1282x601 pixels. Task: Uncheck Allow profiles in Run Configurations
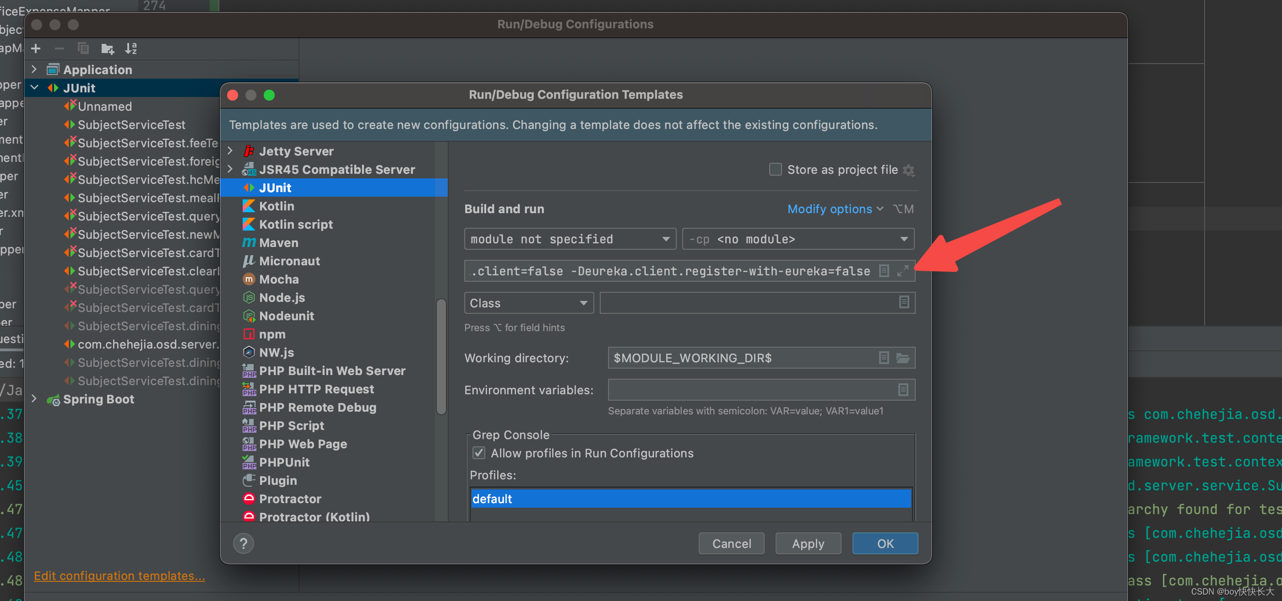(x=479, y=453)
